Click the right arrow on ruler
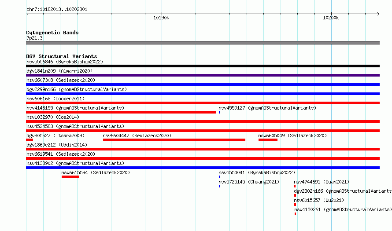The width and height of the screenshot is (392, 231). (x=378, y=14)
